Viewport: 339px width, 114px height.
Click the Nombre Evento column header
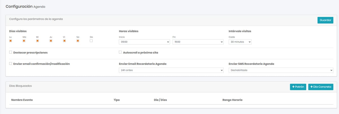coord(22,100)
